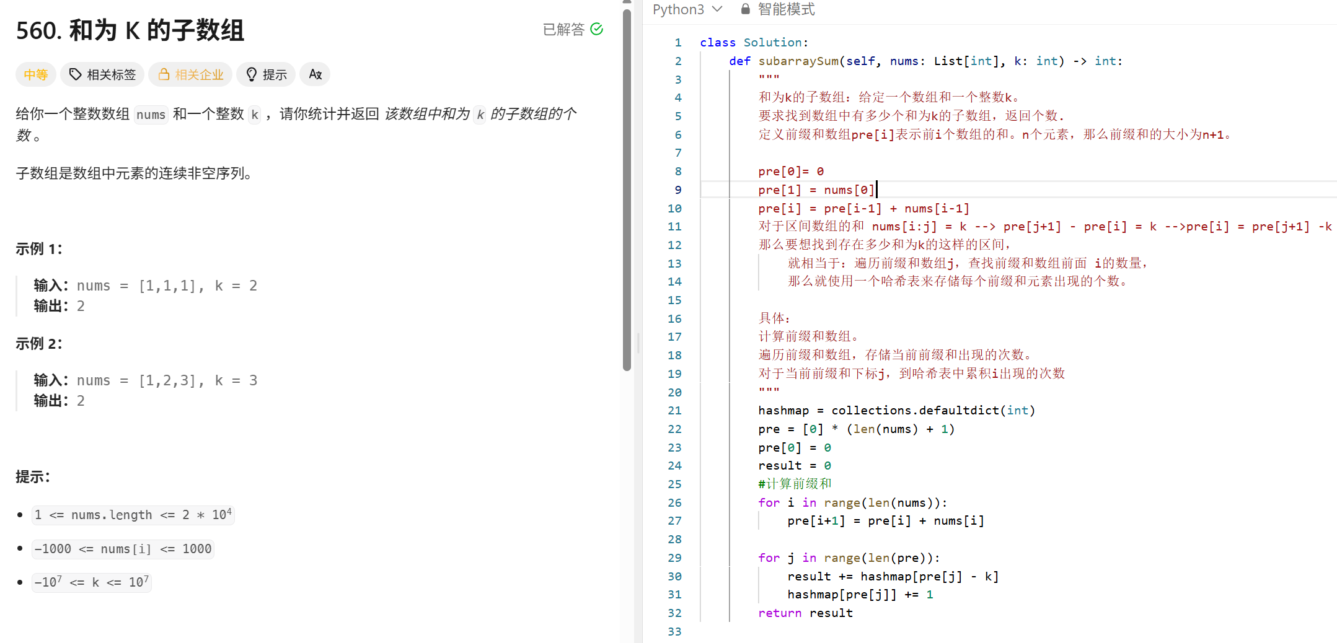Click the '#计算前缀和' comment line
This screenshot has height=643, width=1337.
795,484
